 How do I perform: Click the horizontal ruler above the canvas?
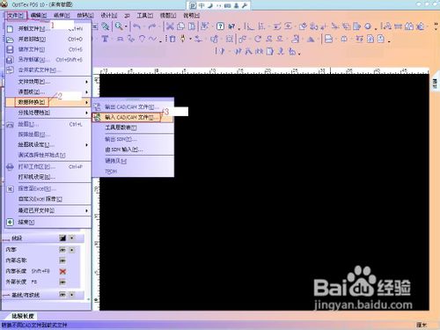(x=261, y=70)
